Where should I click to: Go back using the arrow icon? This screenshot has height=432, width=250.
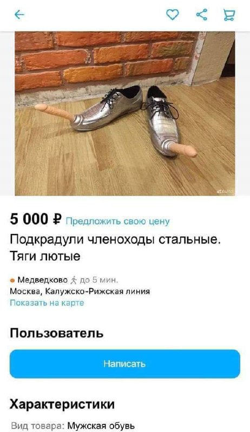point(19,15)
